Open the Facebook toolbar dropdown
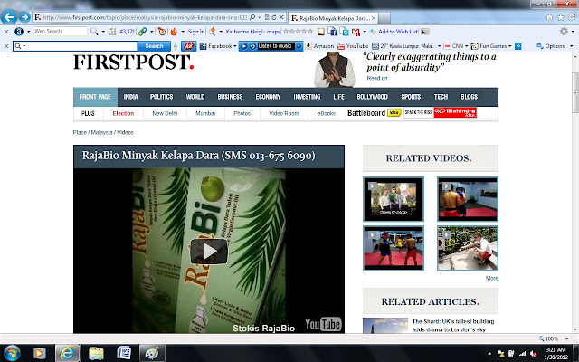The height and width of the screenshot is (362, 579). (235, 46)
